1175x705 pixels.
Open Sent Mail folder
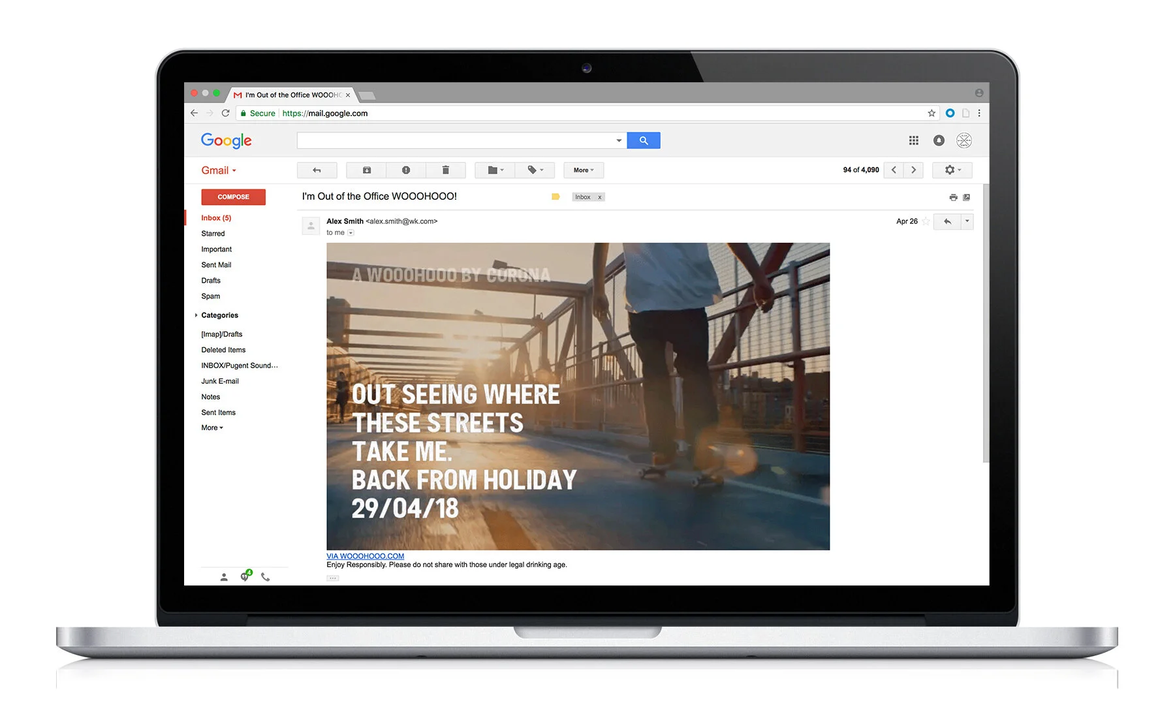(x=216, y=265)
